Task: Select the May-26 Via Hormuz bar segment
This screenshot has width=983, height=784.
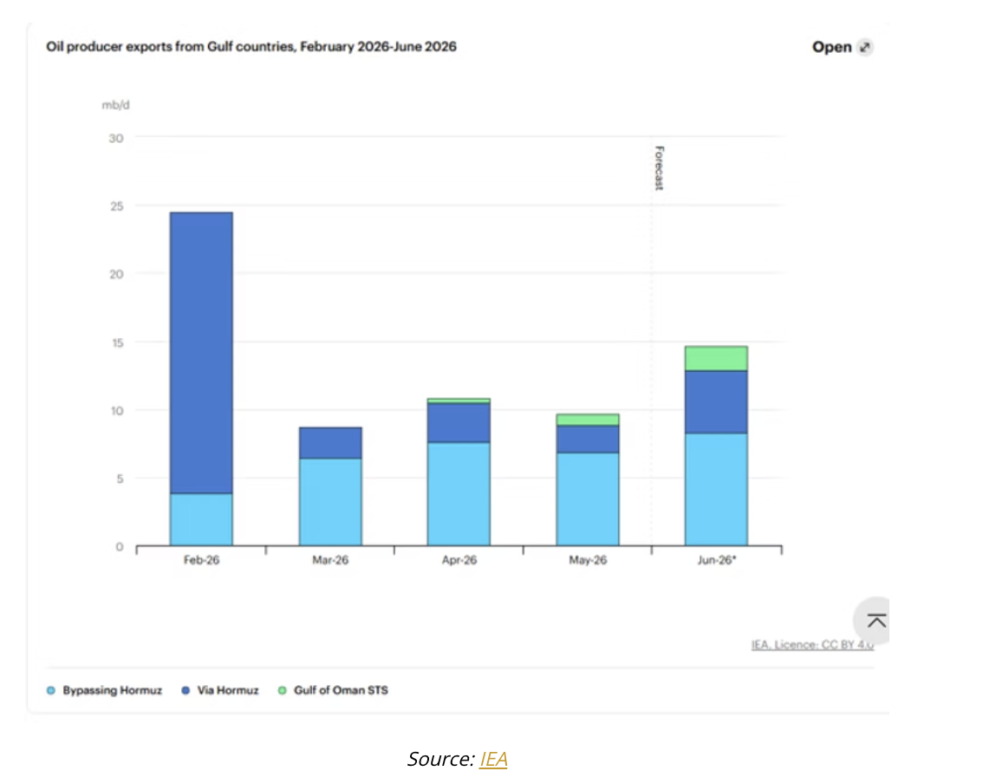Action: click(588, 439)
